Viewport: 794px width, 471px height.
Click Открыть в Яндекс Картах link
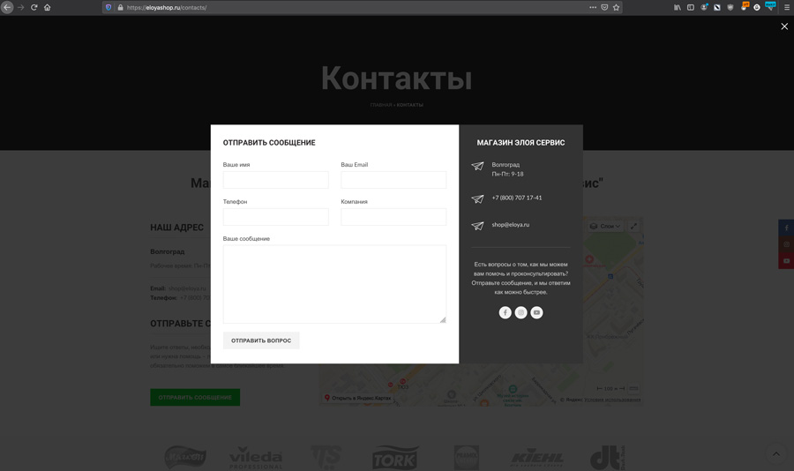click(x=358, y=398)
